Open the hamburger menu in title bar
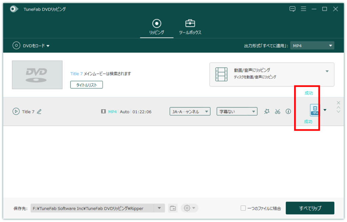 pos(303,9)
